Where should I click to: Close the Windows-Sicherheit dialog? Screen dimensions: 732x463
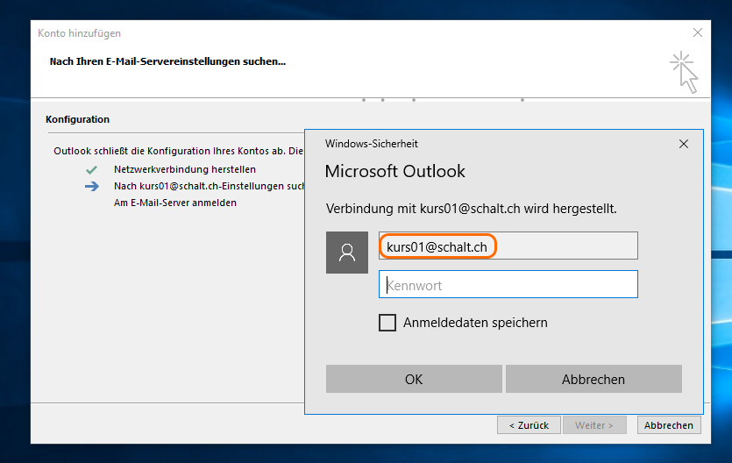click(x=684, y=144)
